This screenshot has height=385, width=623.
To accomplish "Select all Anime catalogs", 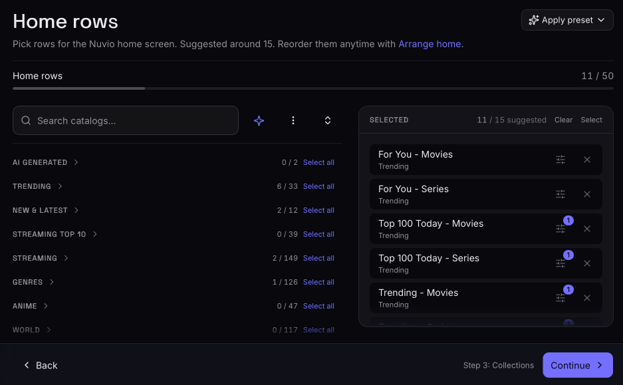I will tap(318, 306).
